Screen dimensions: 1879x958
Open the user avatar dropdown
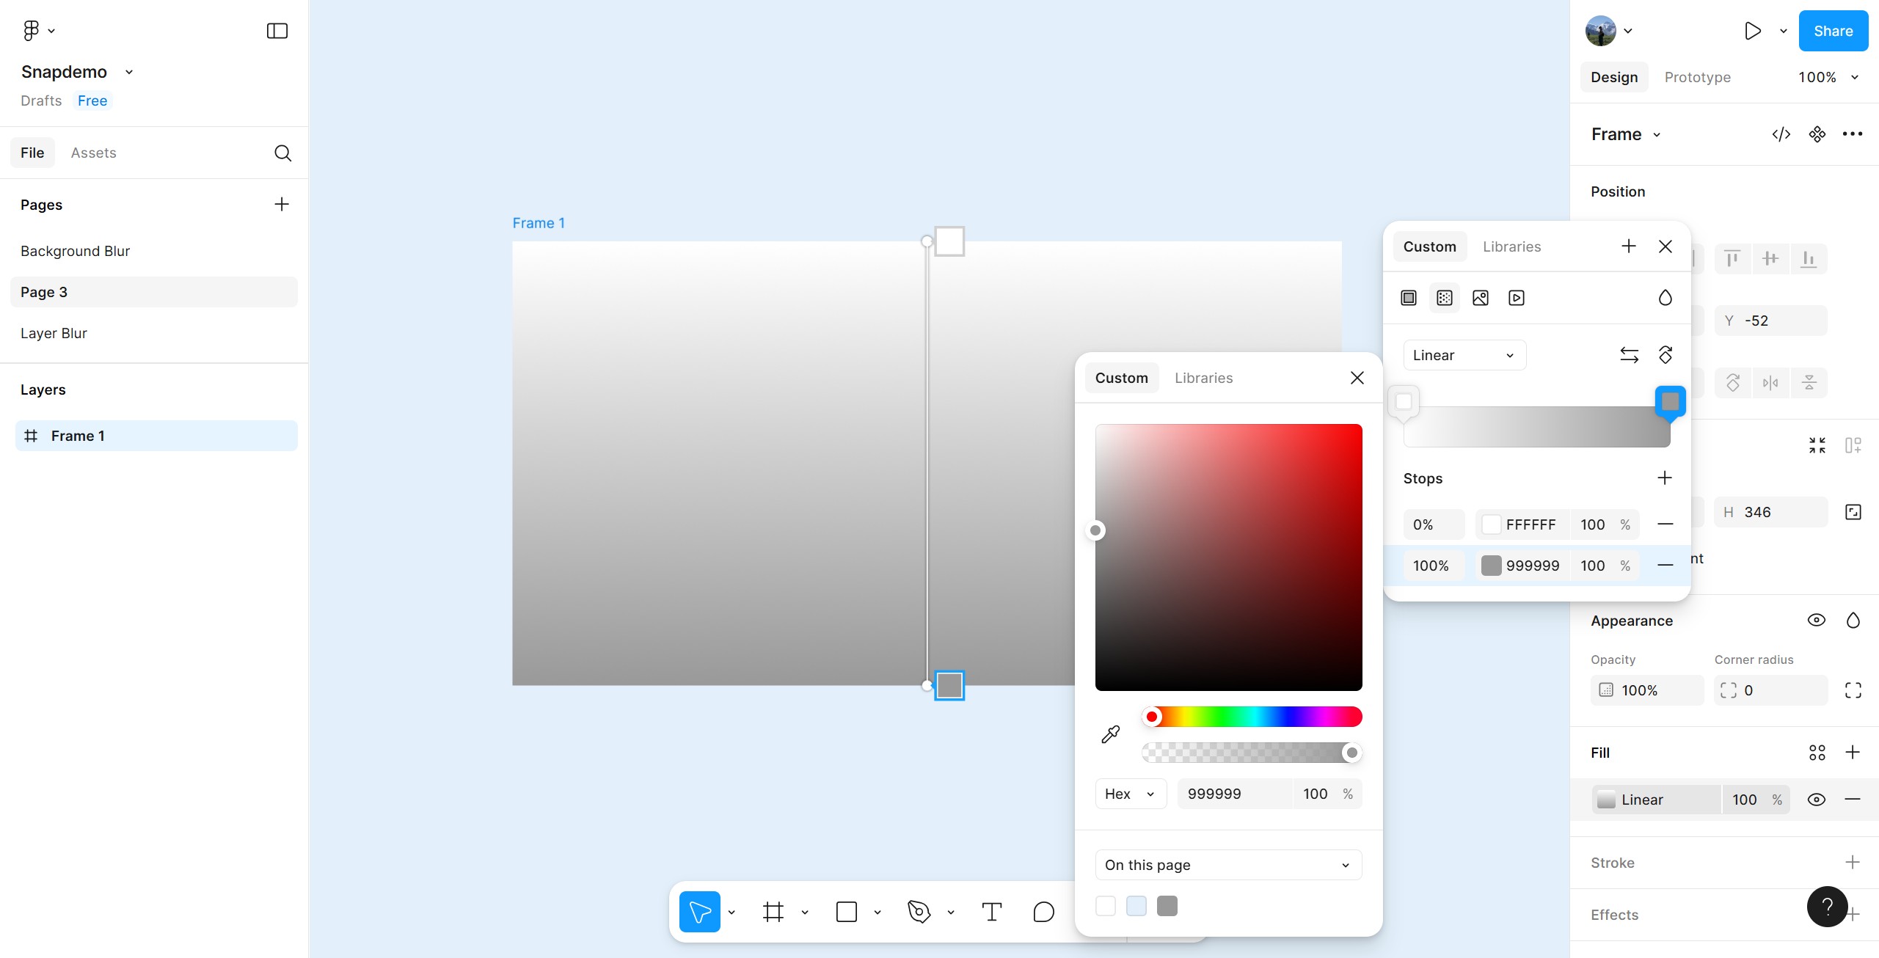tap(1609, 31)
